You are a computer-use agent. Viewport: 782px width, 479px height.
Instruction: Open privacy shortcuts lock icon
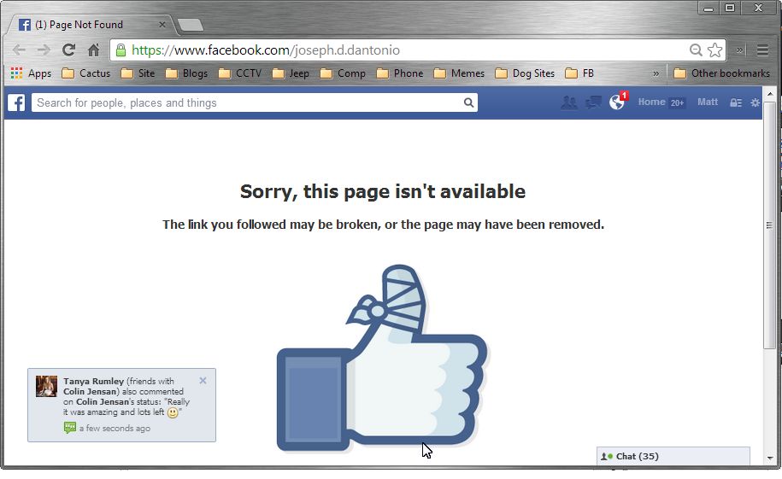[736, 102]
